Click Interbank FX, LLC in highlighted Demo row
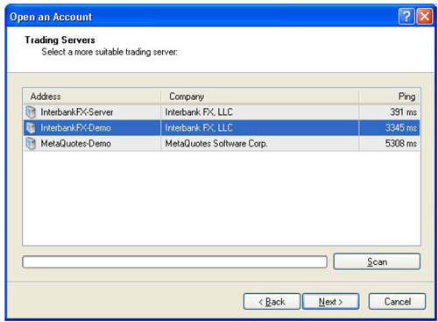The height and width of the screenshot is (322, 438). (x=199, y=128)
